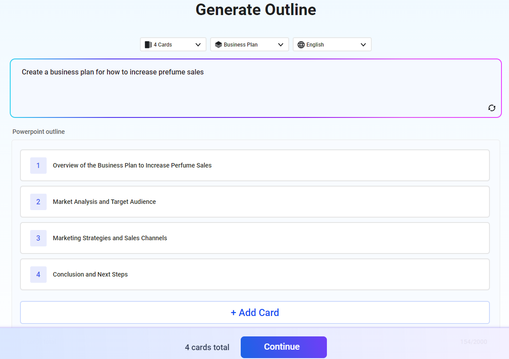Click the layers icon in Business Plan selector

pyautogui.click(x=219, y=45)
